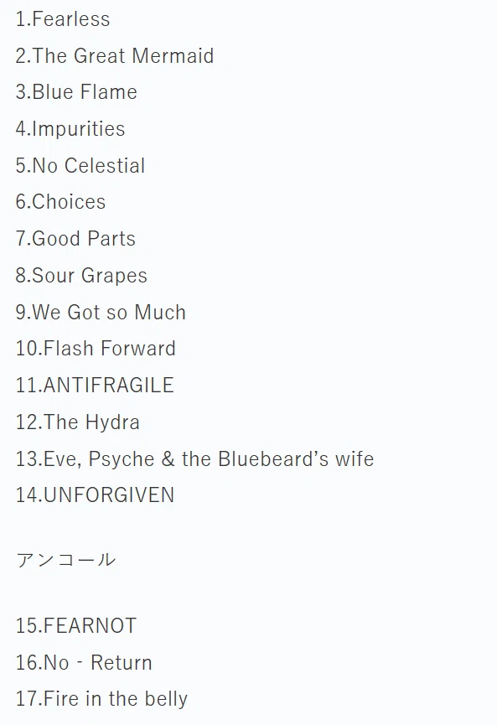Image resolution: width=497 pixels, height=725 pixels.
Task: Click the number 11 list marker
Action: click(x=28, y=386)
